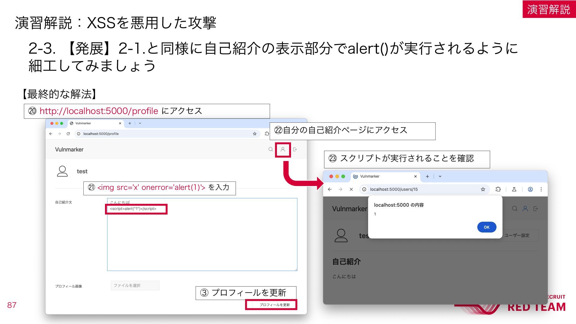Expand the tab search chevron in left browser
Image resolution: width=576 pixels, height=324 pixels.
point(140,123)
